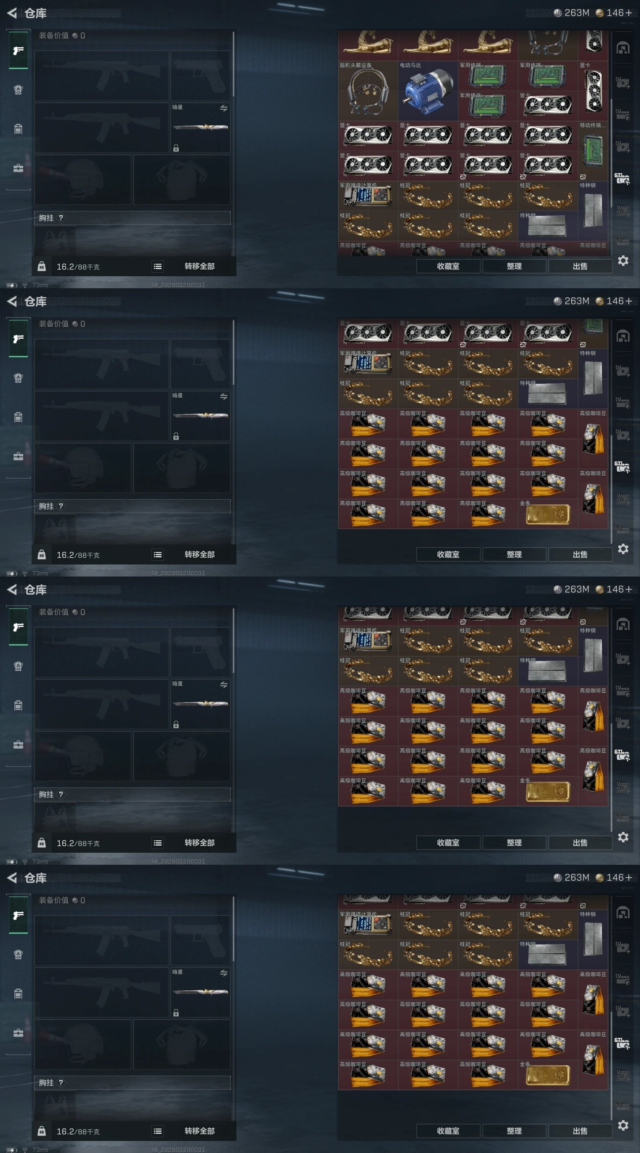Tap the lock icon on 暗星 knife slot
The width and height of the screenshot is (640, 1153).
click(176, 148)
